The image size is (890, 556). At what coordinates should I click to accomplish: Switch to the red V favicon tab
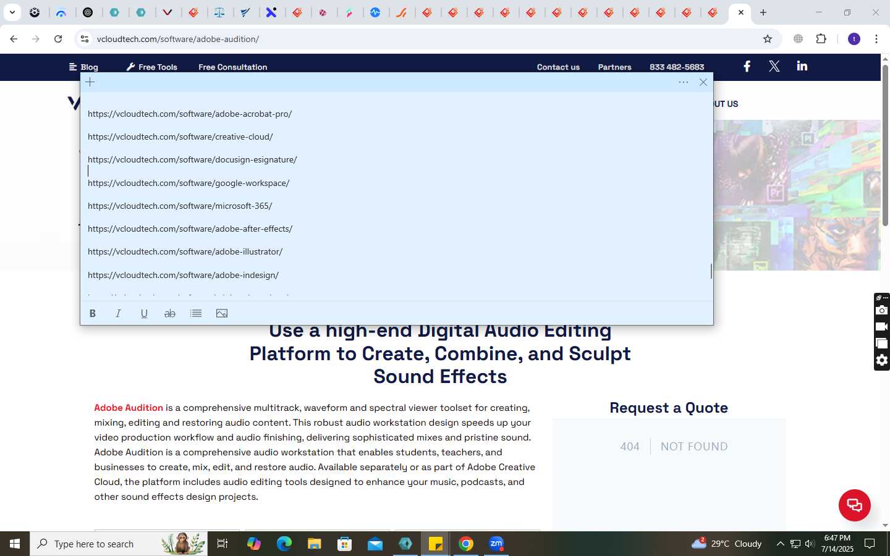(167, 12)
